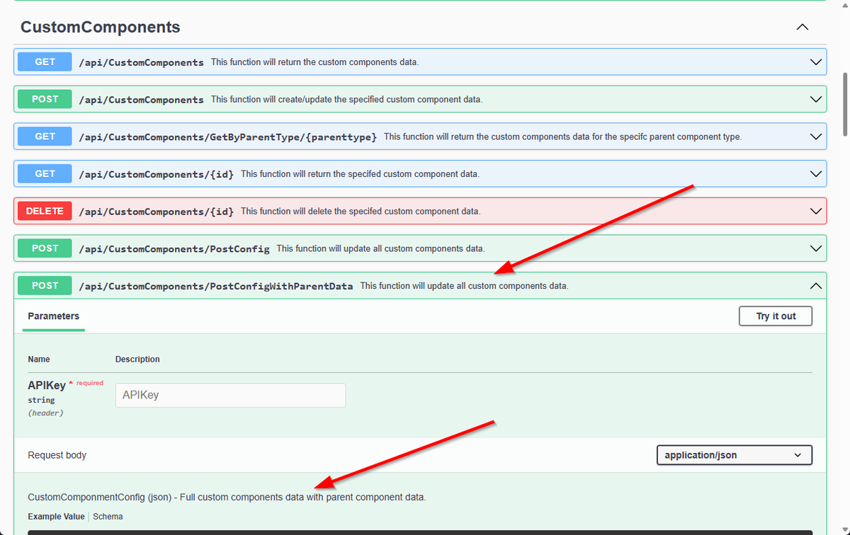Expand GetByParentType endpoint chevron
Viewport: 850px width, 535px height.
click(815, 137)
